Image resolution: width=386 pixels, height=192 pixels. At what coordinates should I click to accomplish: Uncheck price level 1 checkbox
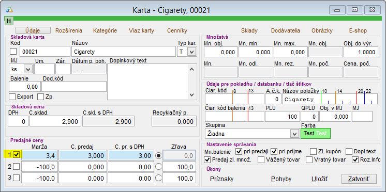16,155
